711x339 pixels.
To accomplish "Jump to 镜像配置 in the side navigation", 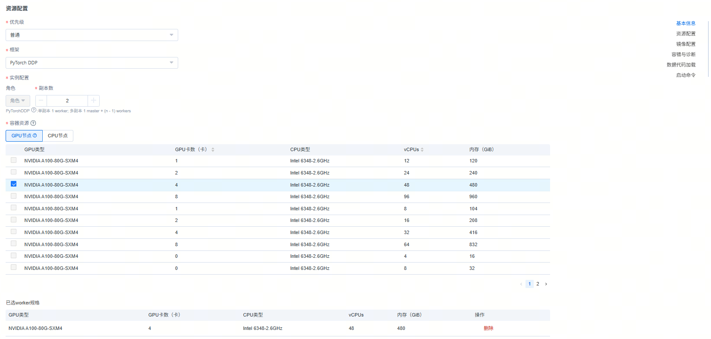I will tap(686, 44).
